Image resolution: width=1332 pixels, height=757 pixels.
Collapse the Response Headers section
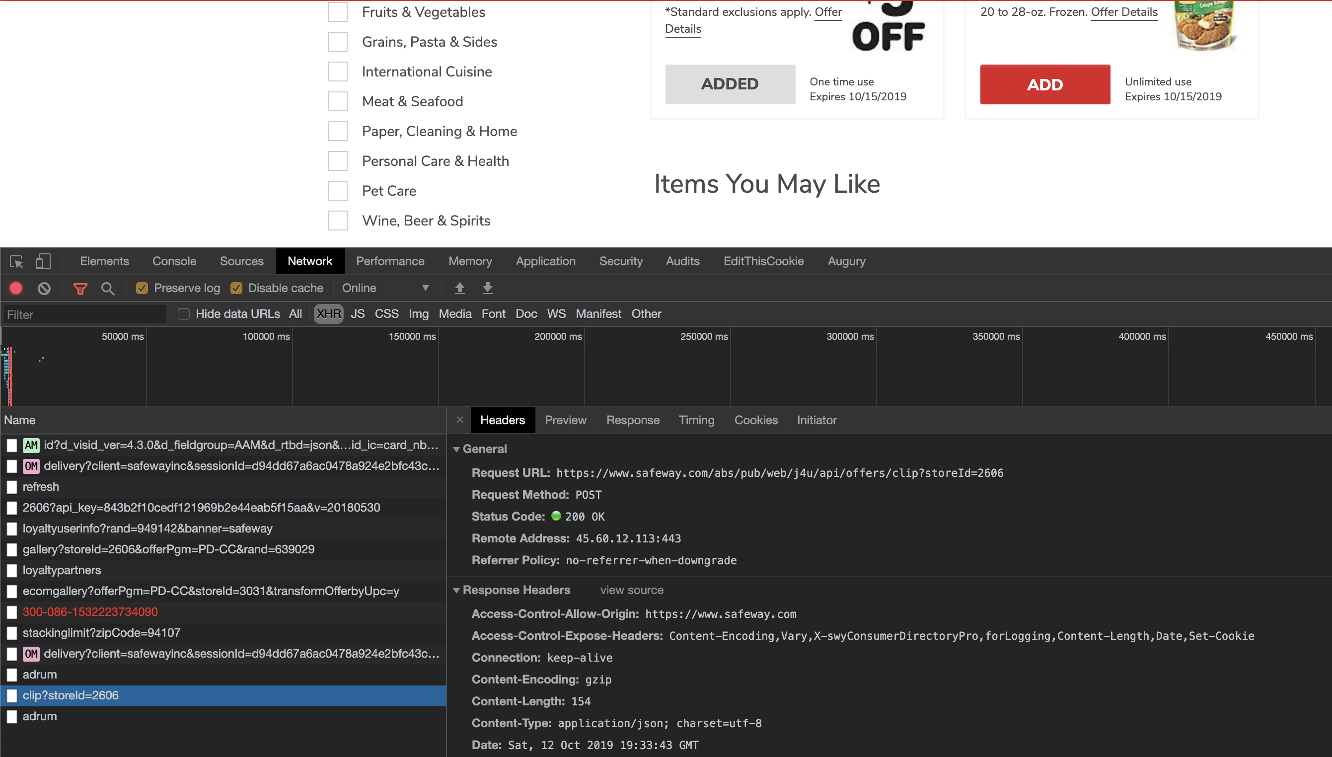[x=456, y=591]
